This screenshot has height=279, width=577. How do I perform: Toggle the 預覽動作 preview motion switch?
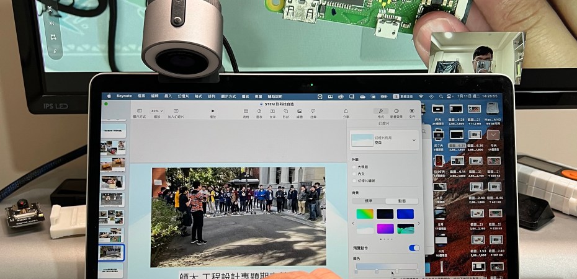pyautogui.click(x=414, y=248)
